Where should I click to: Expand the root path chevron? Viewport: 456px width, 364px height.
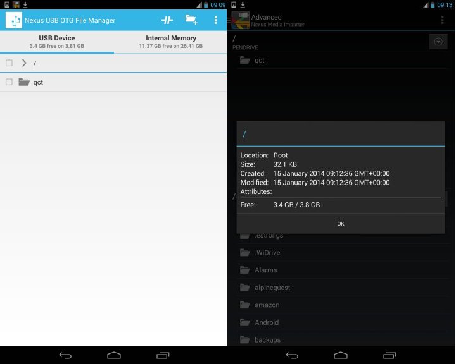click(x=24, y=63)
